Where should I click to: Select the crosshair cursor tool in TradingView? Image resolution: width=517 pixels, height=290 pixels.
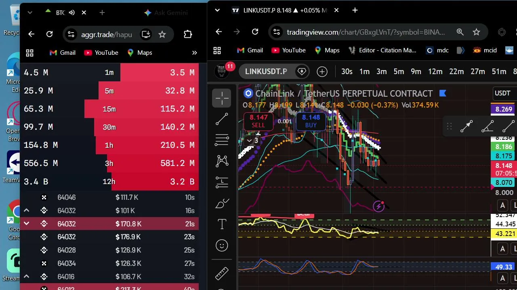(x=222, y=98)
